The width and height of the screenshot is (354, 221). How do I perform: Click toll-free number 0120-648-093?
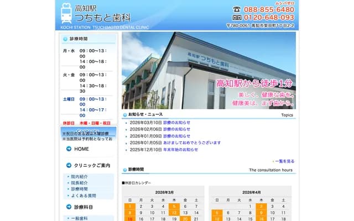269,17
